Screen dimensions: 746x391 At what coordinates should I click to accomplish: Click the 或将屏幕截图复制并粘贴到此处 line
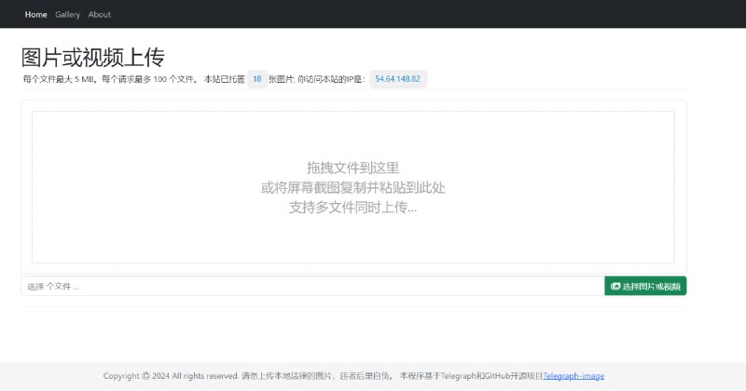coord(352,187)
